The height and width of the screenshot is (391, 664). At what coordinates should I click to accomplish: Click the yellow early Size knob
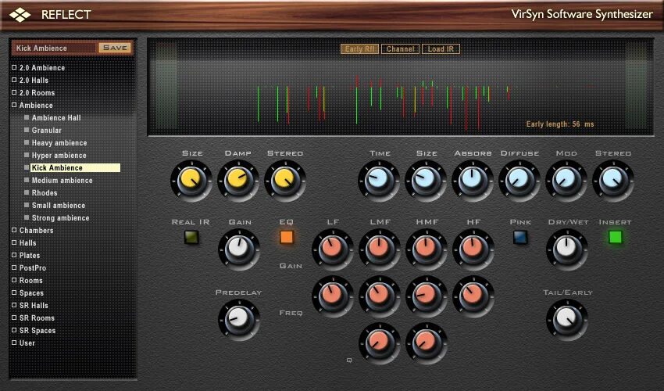click(191, 180)
